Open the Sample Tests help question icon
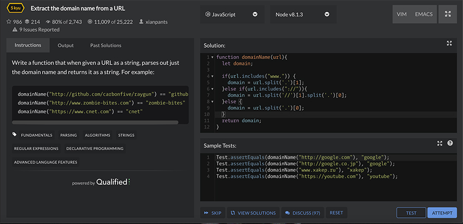Image resolution: width=463 pixels, height=224 pixels. (450, 143)
